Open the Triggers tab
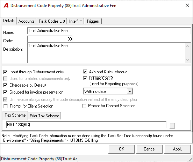The height and width of the screenshot is (162, 193). [93, 21]
